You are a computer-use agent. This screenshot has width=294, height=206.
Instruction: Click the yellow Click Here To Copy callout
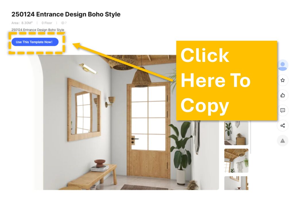point(227,81)
